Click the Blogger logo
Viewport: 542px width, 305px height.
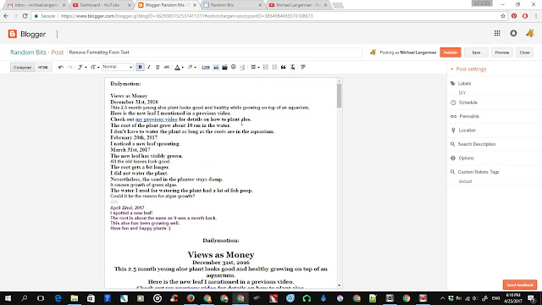27,34
